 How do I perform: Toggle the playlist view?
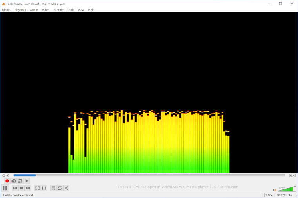click(x=53, y=188)
